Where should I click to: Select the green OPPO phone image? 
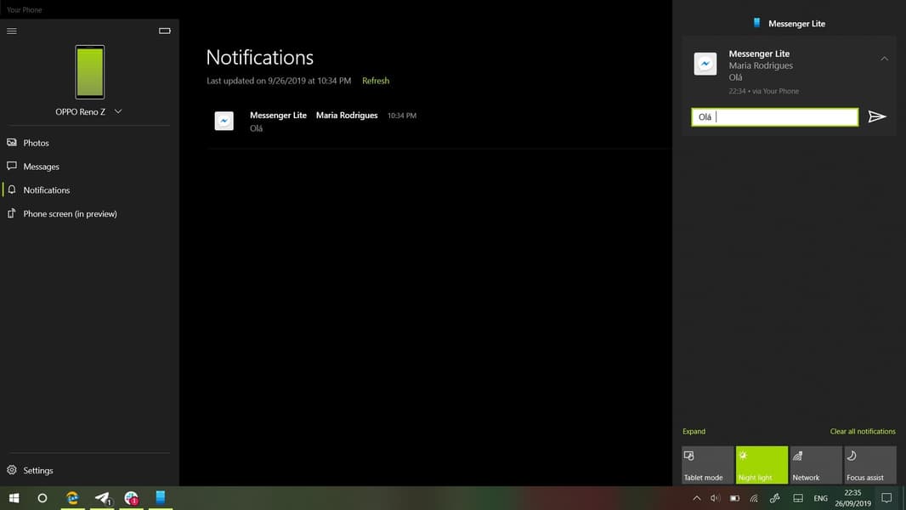[89, 72]
